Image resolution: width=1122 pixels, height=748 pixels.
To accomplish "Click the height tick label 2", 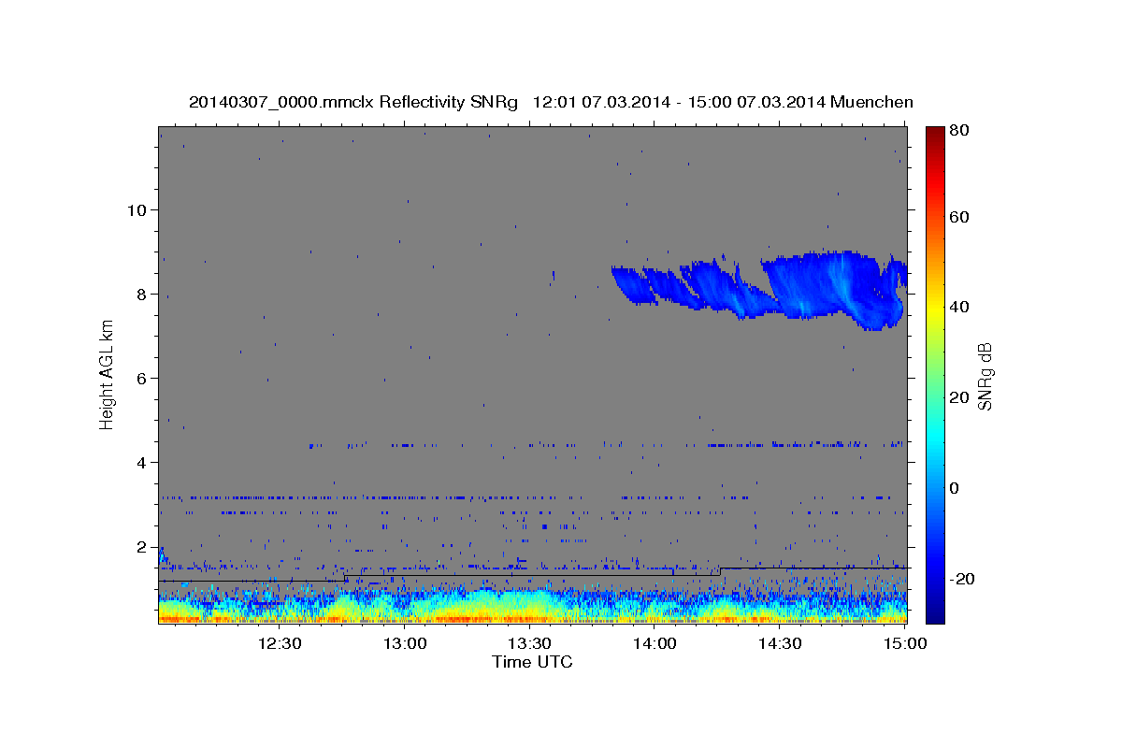I will (x=139, y=546).
